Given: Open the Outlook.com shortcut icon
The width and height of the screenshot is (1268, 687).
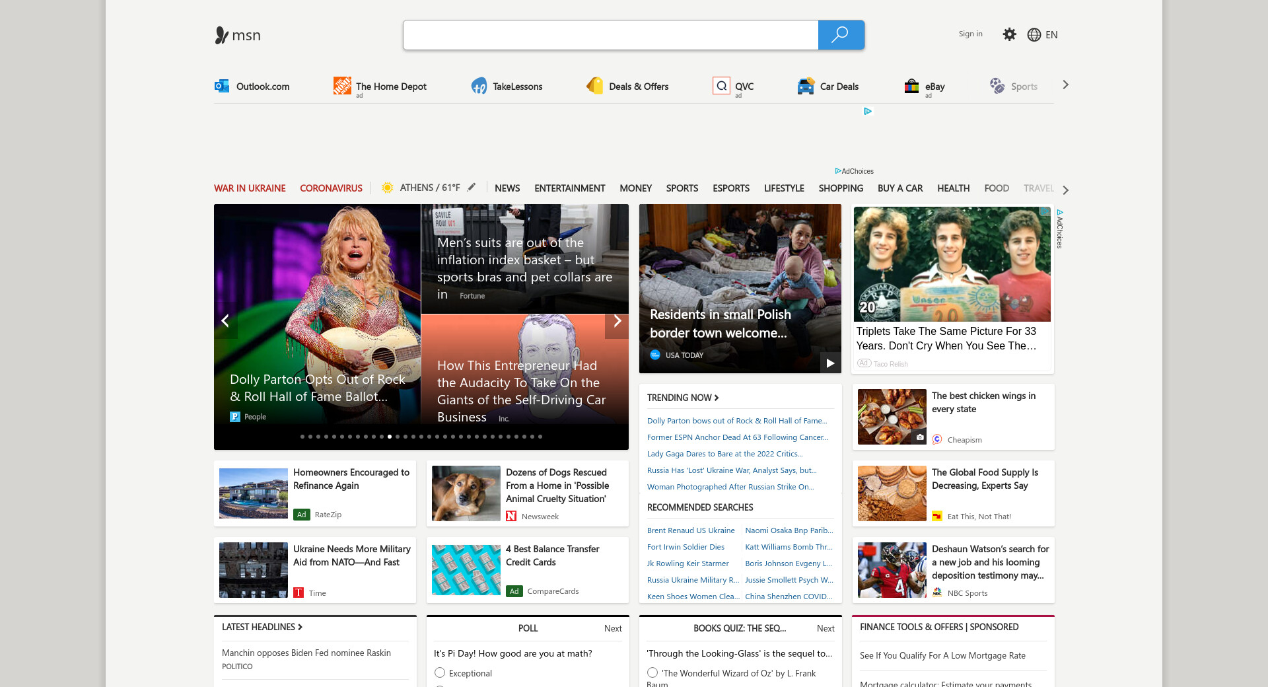Looking at the screenshot, I should 222,86.
